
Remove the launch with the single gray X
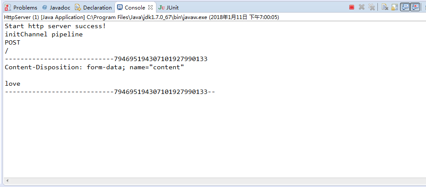(x=361, y=7)
